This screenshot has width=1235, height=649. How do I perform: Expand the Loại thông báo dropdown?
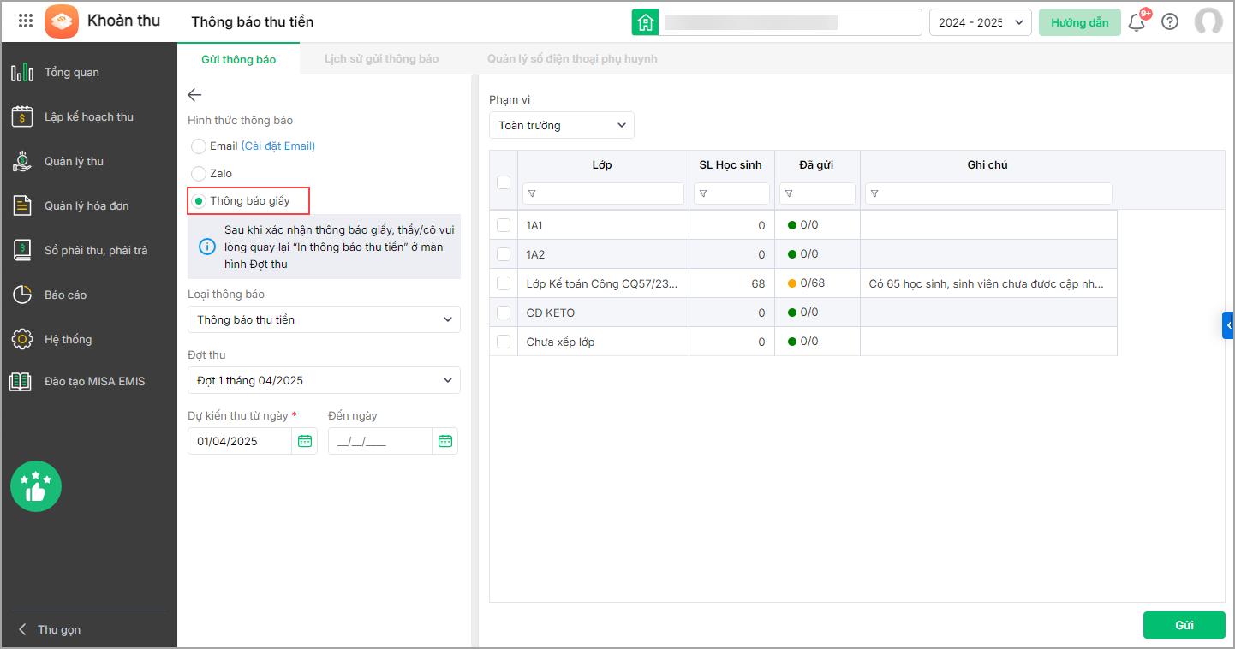[x=324, y=319]
